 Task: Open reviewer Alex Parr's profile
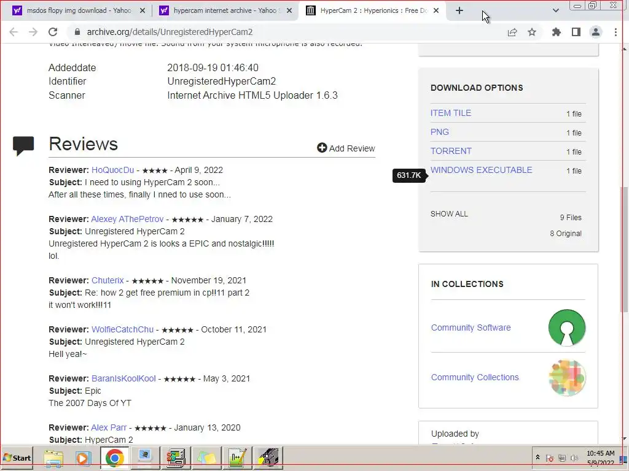[x=109, y=427]
